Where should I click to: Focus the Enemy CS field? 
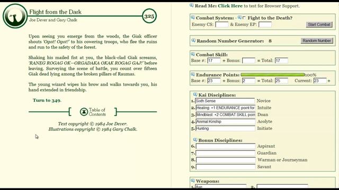(x=222, y=25)
